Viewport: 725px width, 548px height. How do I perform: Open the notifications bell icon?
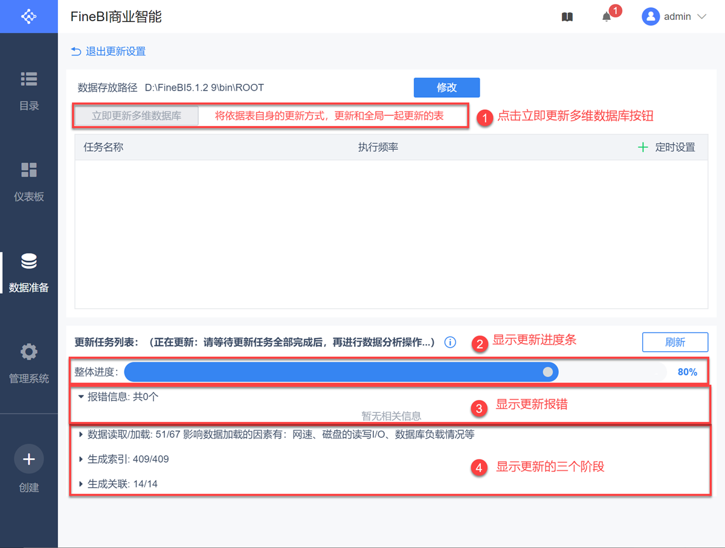coord(607,17)
